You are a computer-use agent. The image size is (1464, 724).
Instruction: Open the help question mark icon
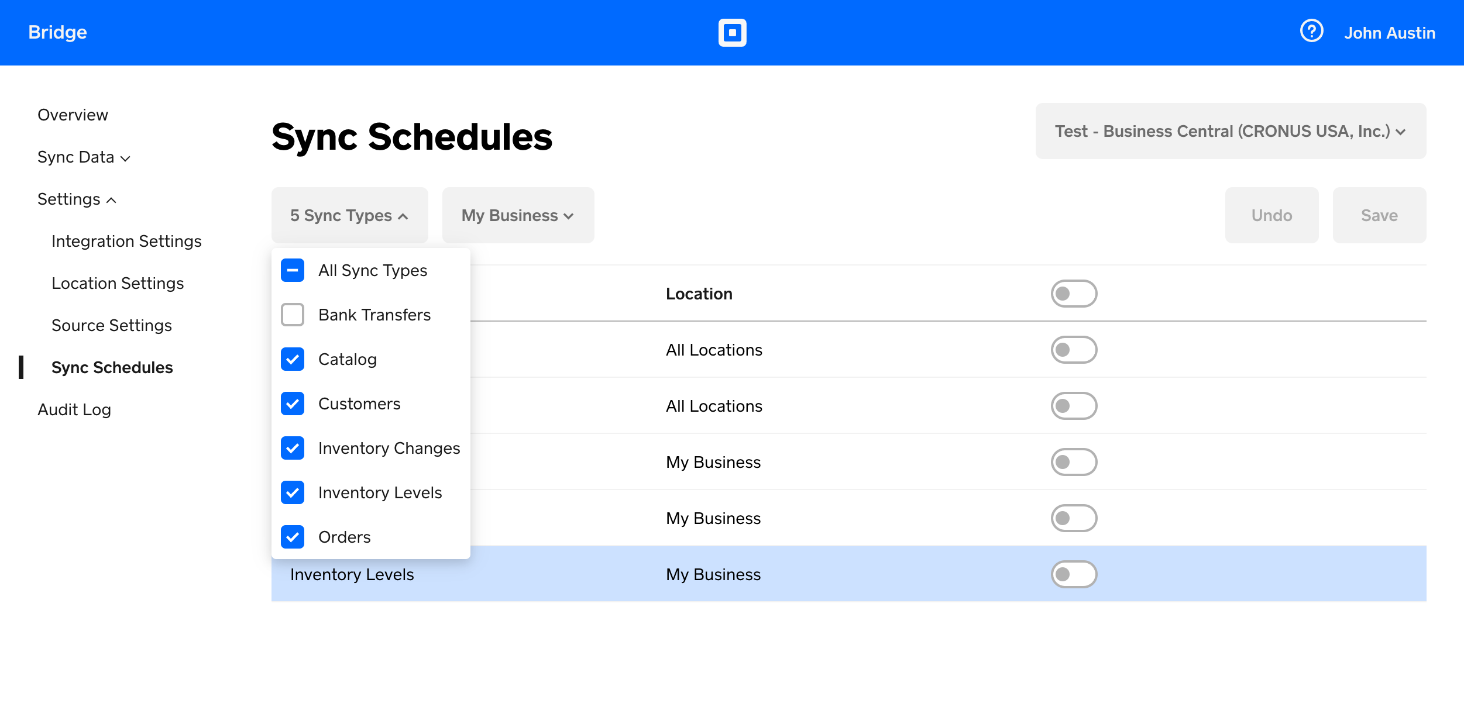tap(1311, 32)
